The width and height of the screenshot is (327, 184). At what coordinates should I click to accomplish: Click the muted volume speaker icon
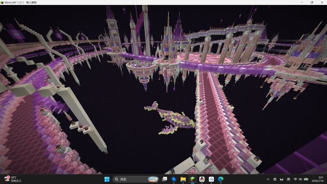click(x=300, y=179)
